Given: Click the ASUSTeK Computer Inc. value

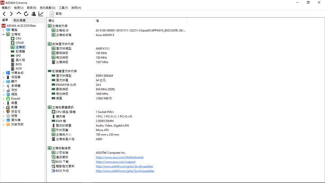Looking at the screenshot, I should [x=111, y=153].
